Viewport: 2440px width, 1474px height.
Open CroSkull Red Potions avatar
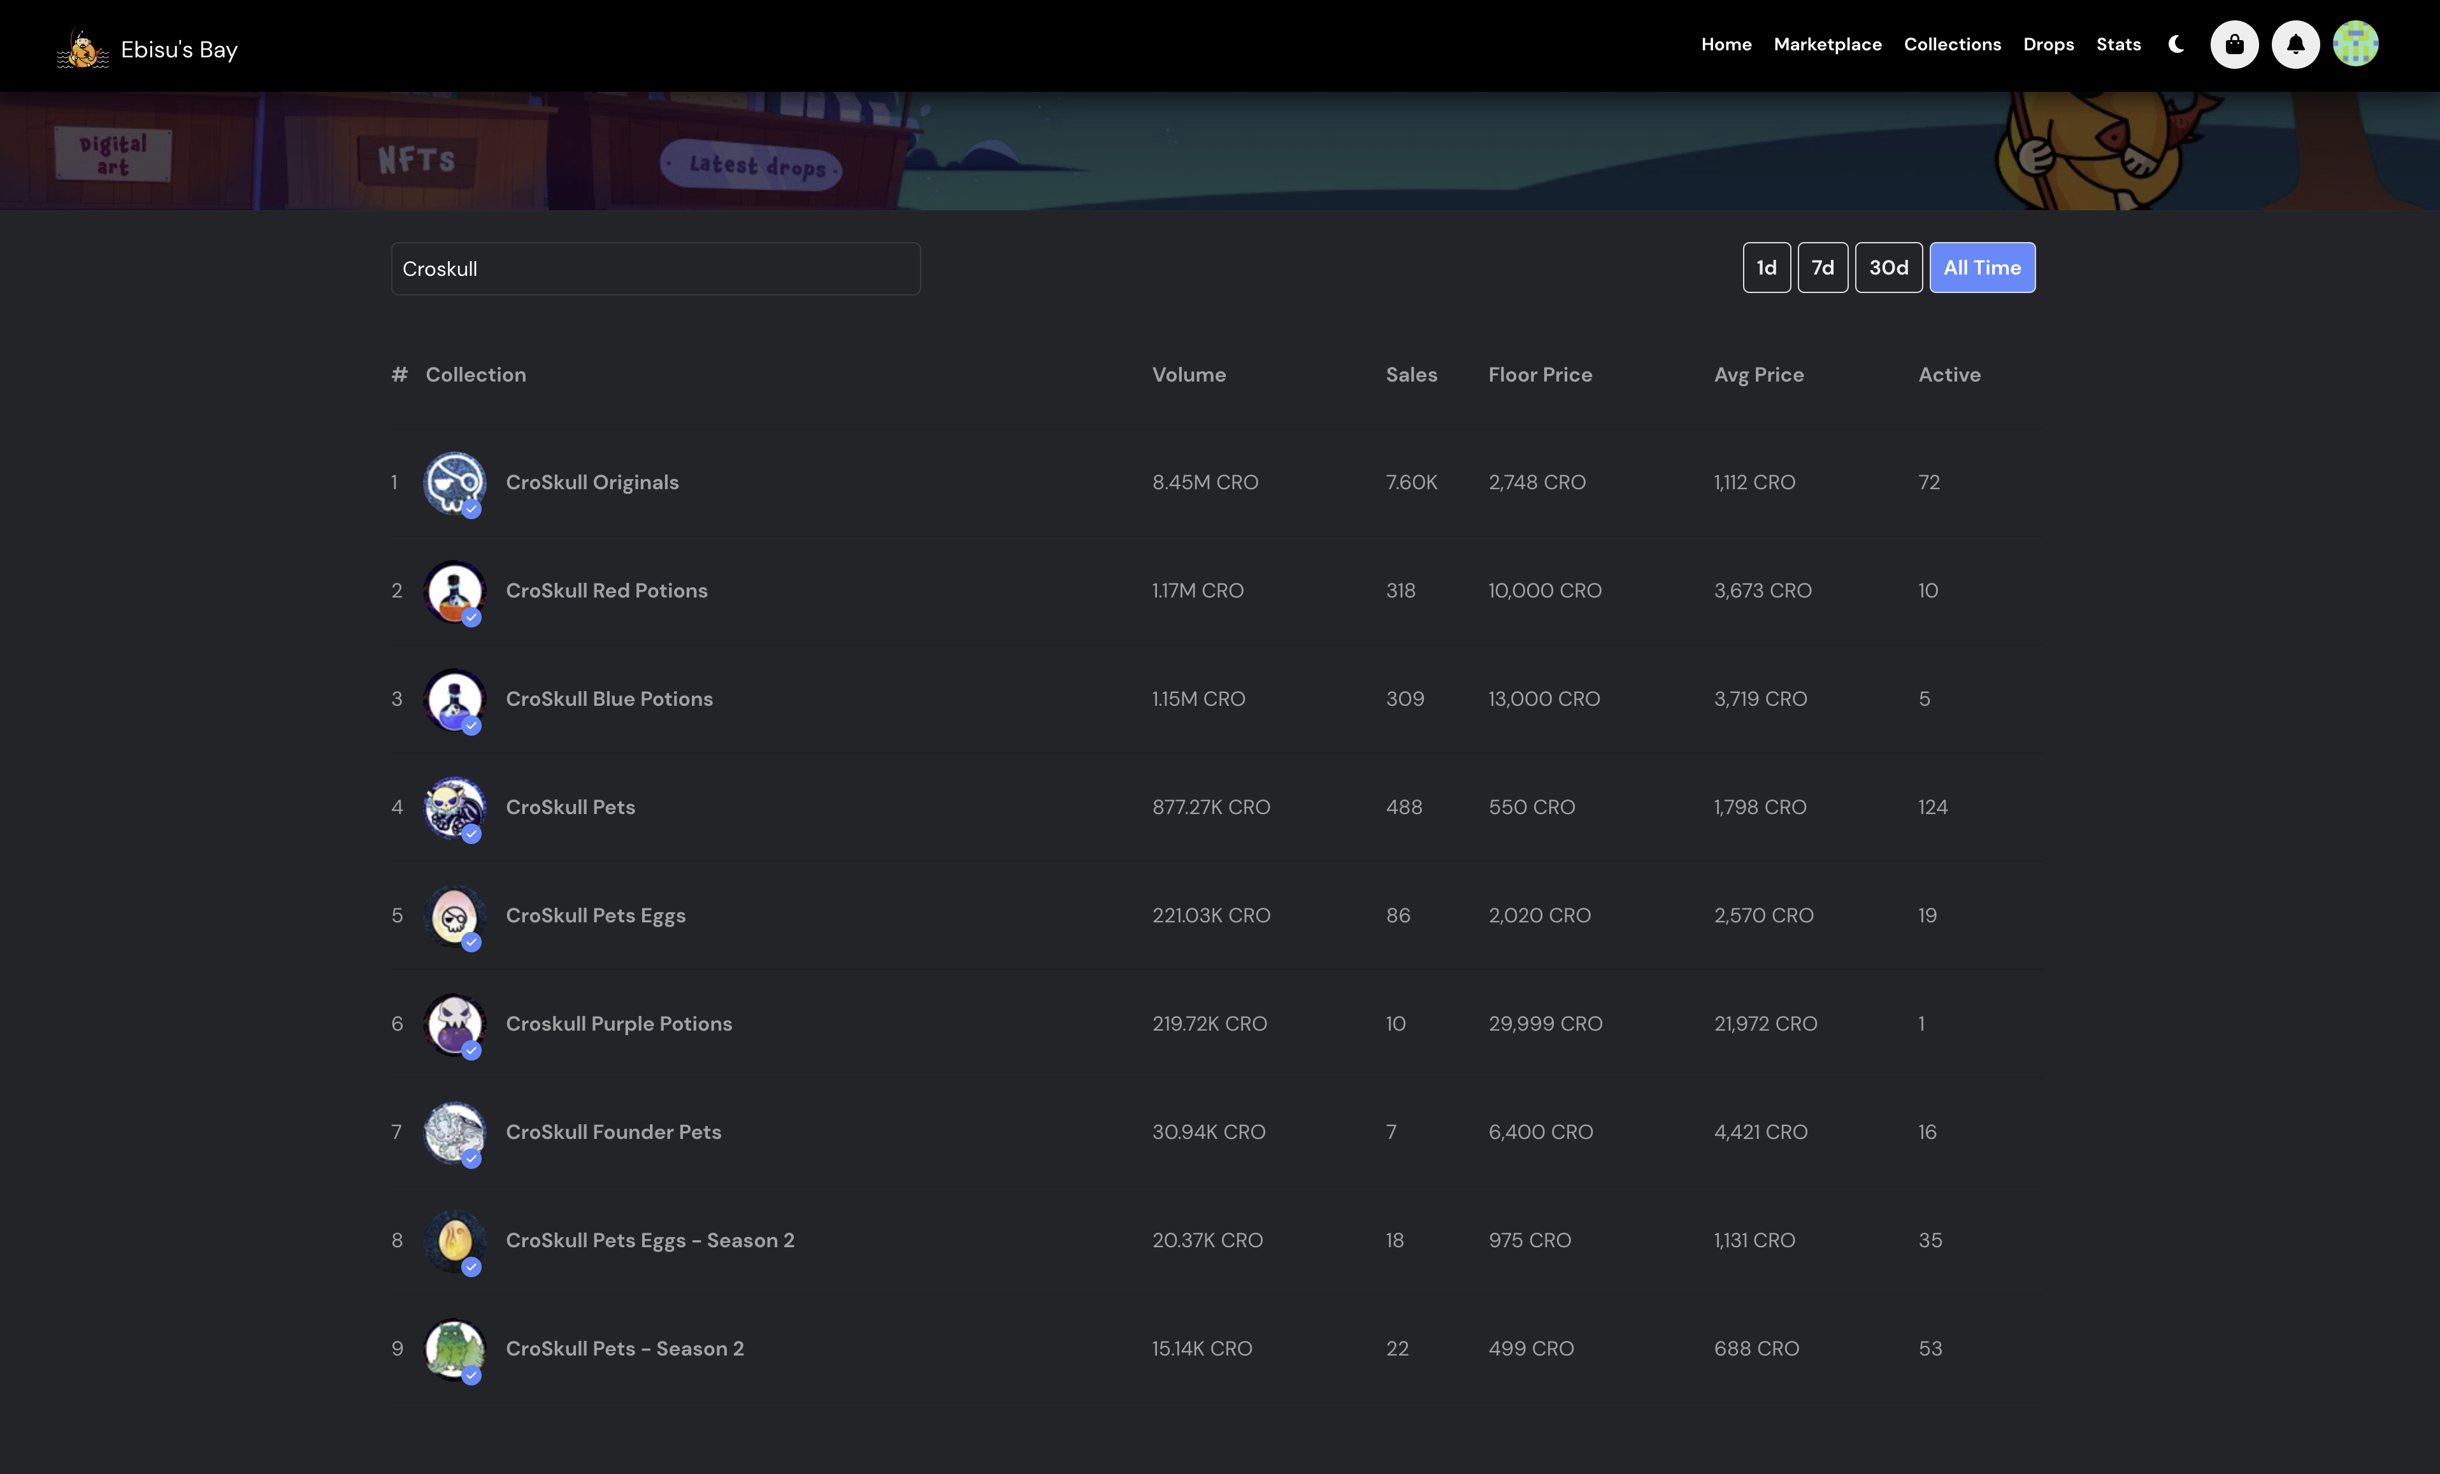[454, 591]
